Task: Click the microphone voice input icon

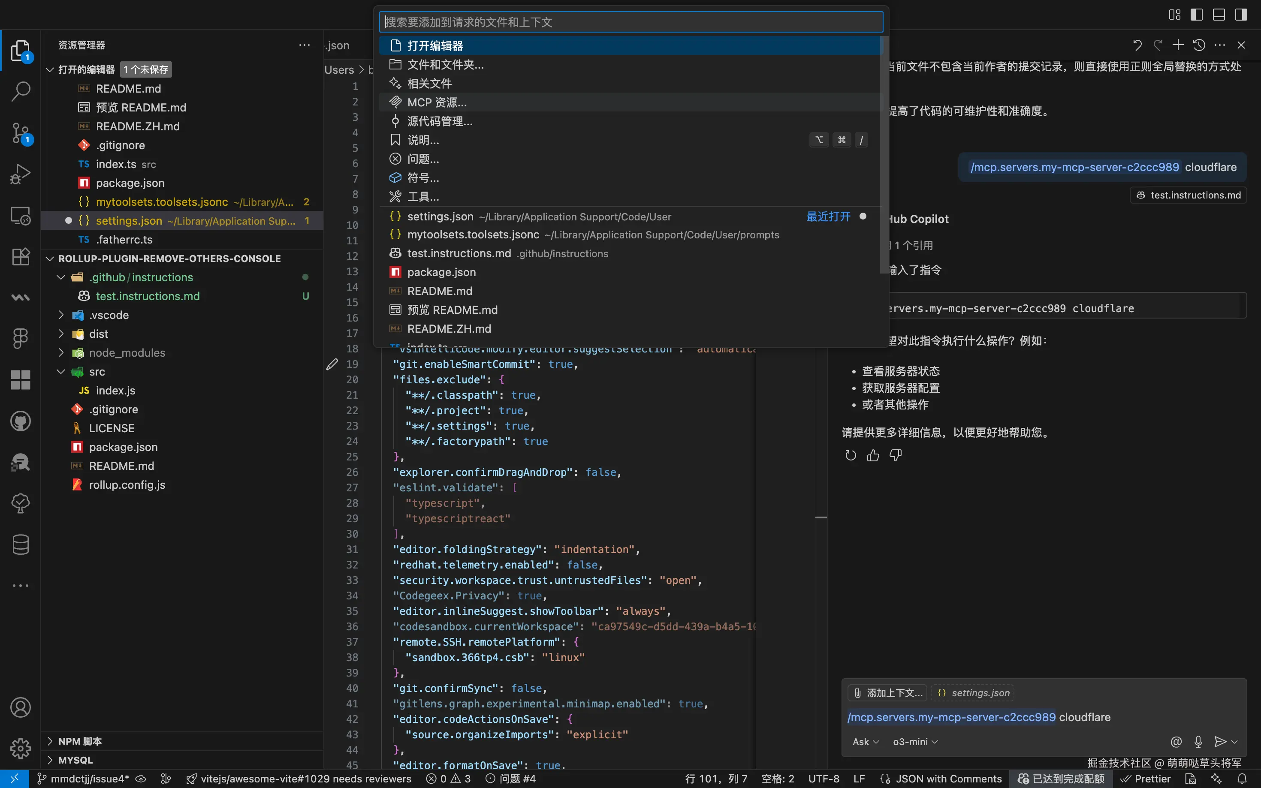Action: coord(1198,742)
